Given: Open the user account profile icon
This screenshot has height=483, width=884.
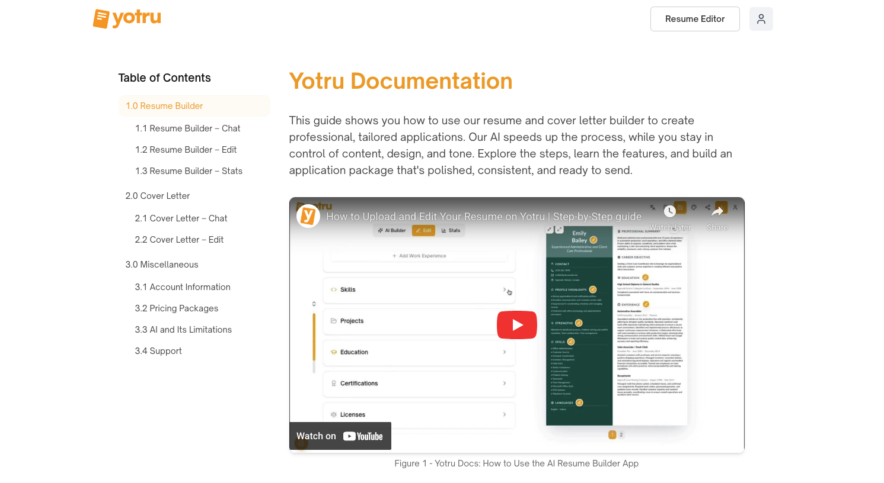Looking at the screenshot, I should (x=761, y=19).
